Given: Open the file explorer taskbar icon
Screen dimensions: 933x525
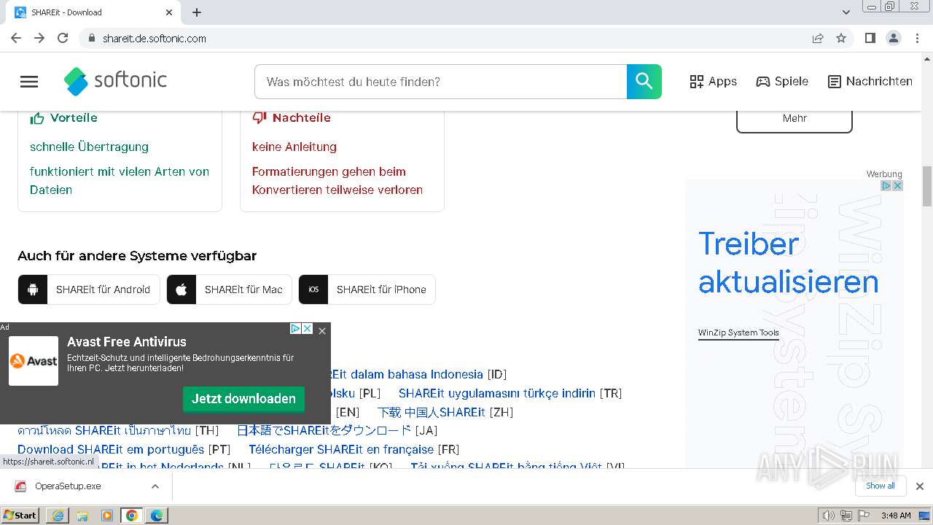Looking at the screenshot, I should pos(82,516).
